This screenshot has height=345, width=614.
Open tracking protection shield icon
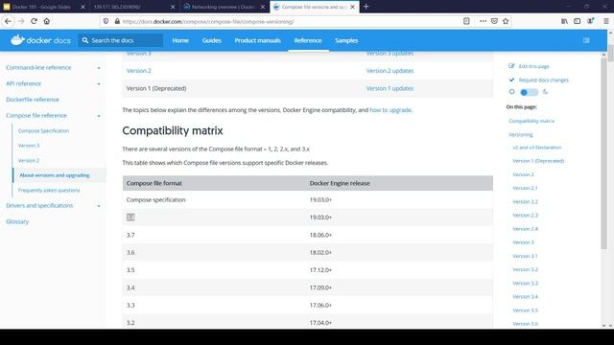[106, 21]
